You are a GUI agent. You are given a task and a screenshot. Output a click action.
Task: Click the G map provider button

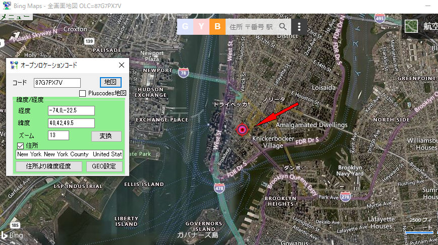[x=185, y=27]
